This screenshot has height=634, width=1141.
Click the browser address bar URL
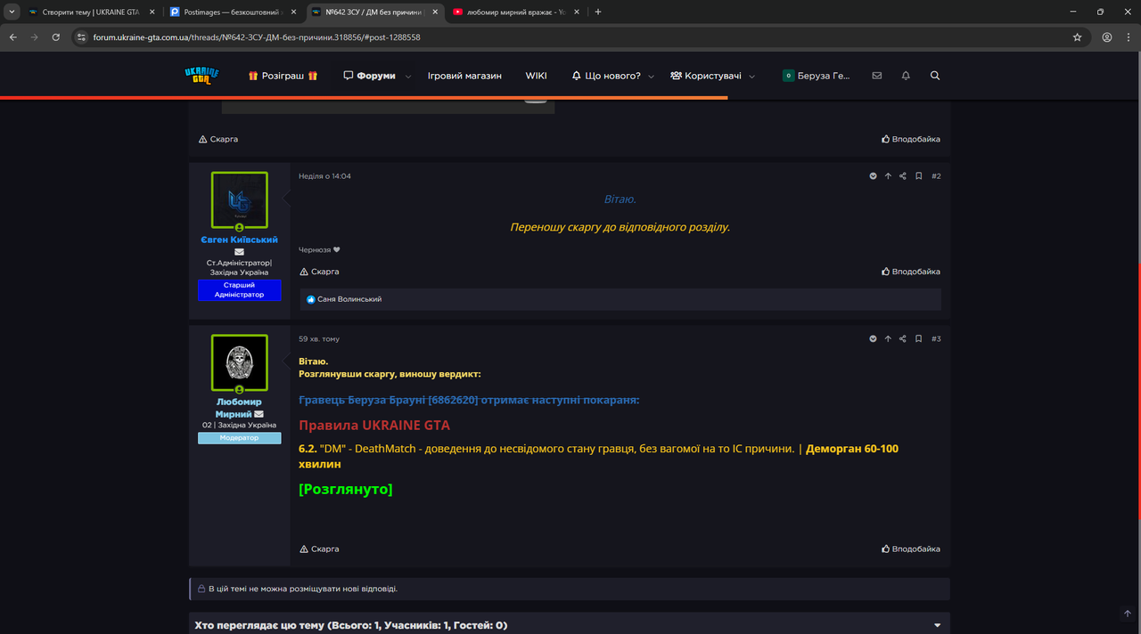pyautogui.click(x=257, y=37)
